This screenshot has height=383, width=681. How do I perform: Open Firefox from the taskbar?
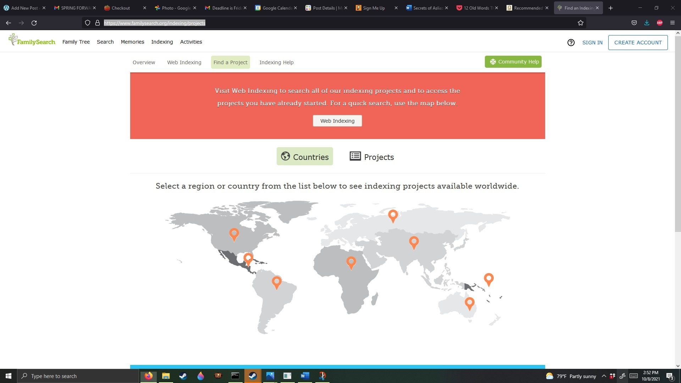[148, 376]
